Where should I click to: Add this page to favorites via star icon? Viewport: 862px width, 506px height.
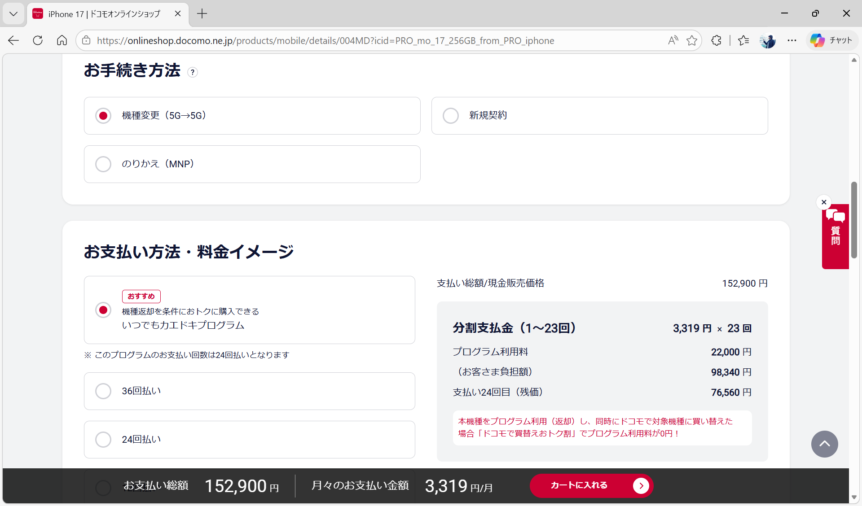tap(691, 40)
